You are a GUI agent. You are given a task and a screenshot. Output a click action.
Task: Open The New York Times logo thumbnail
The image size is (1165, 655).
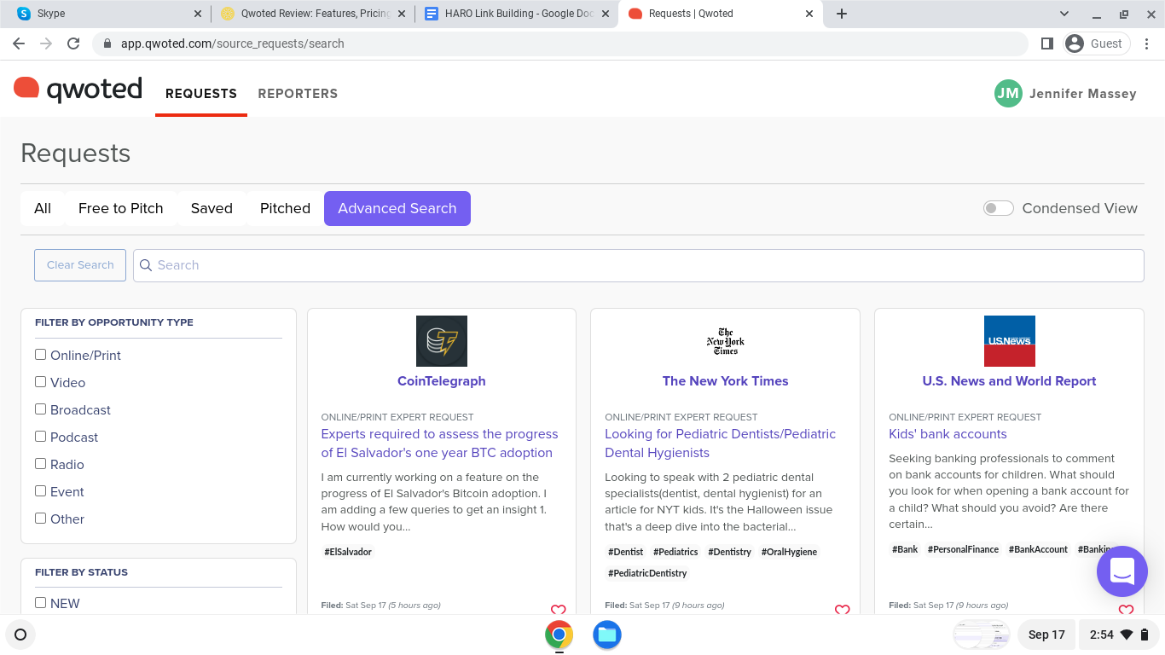pos(726,341)
